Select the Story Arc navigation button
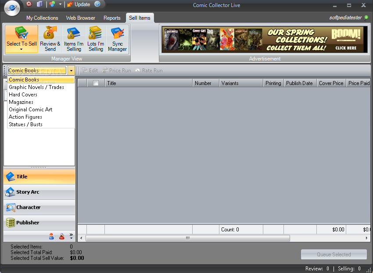Screen dimensions: 373x273 tap(39, 192)
